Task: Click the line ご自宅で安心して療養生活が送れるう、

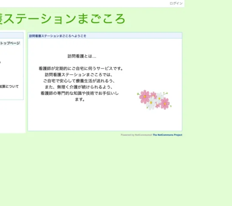Action: click(79, 81)
